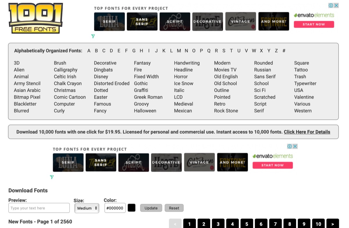Click the Preview text input field
349x228 pixels.
tap(39, 208)
